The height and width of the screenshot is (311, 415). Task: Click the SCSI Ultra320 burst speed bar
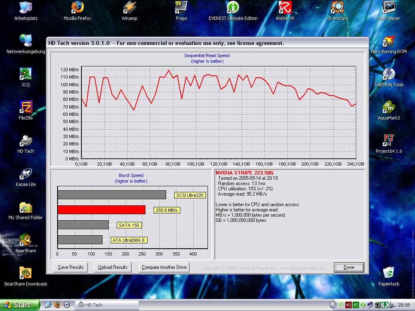tap(112, 195)
